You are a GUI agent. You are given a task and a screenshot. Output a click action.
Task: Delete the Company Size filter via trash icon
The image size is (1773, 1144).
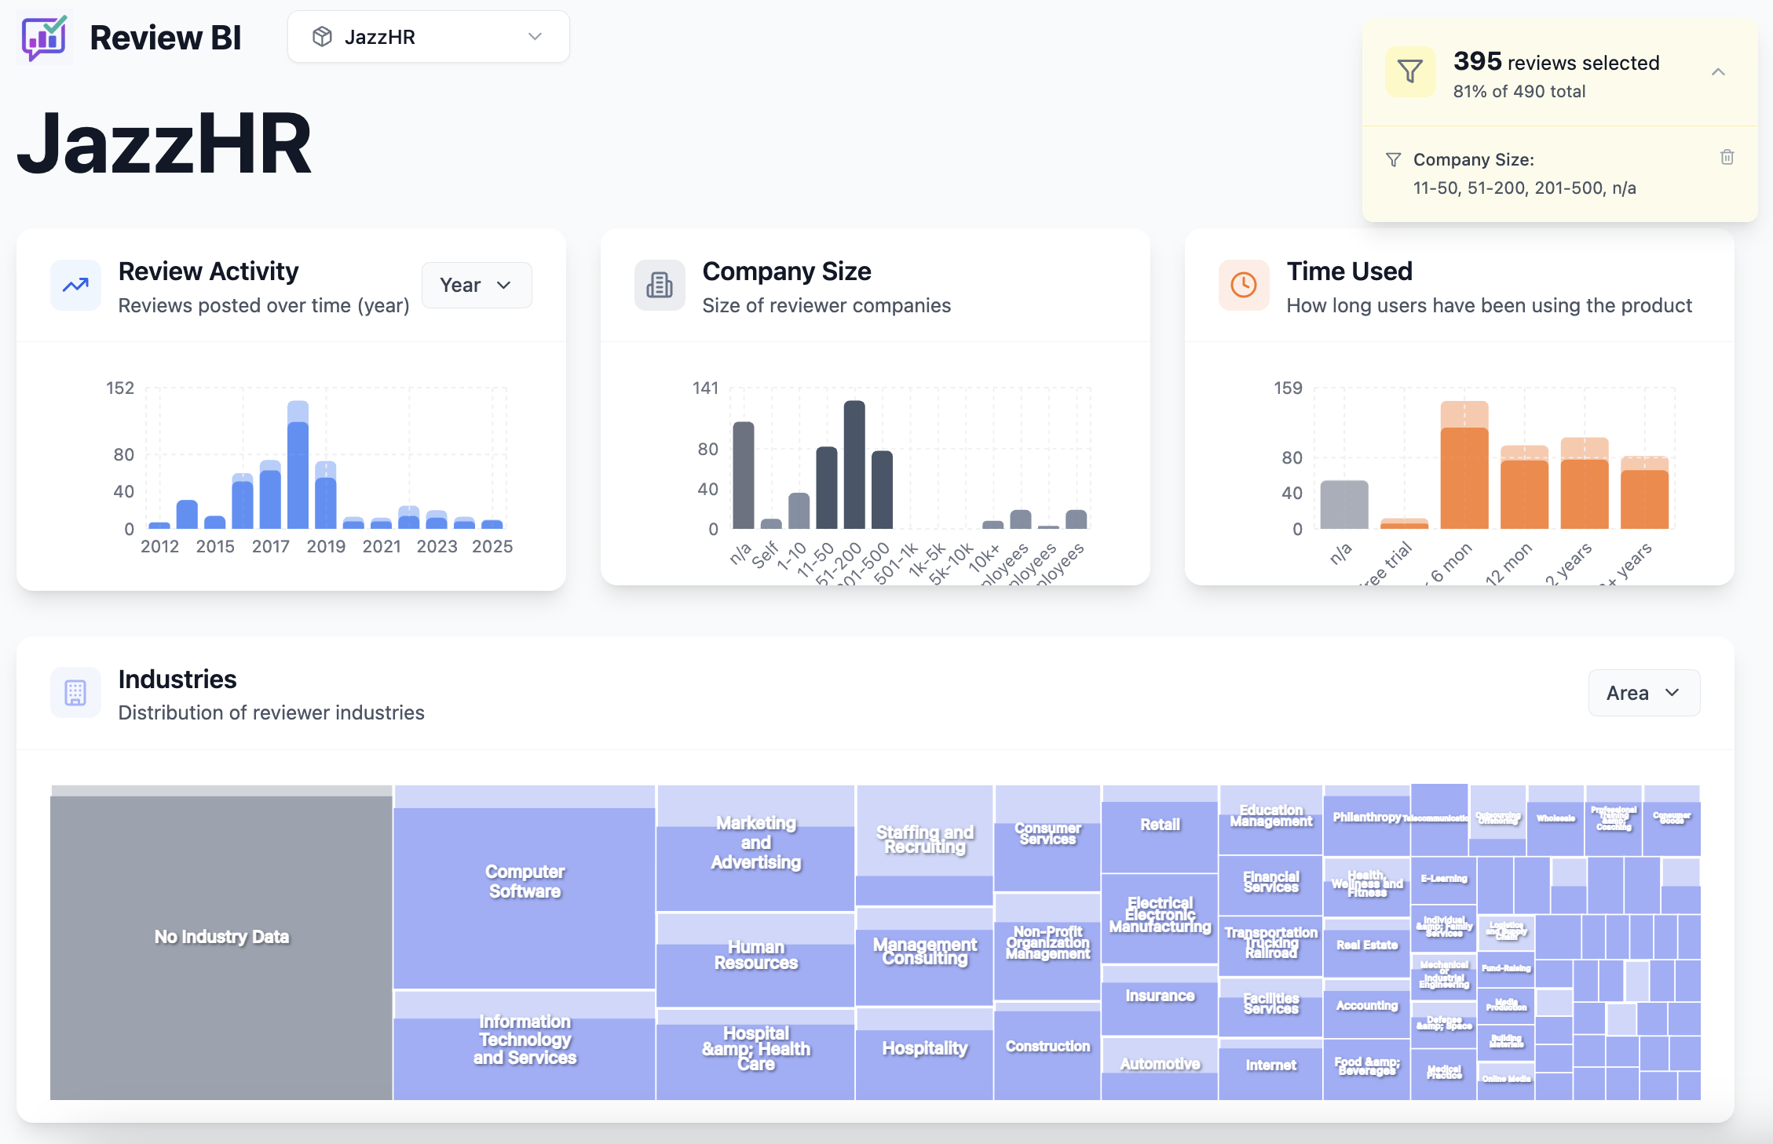pyautogui.click(x=1727, y=158)
